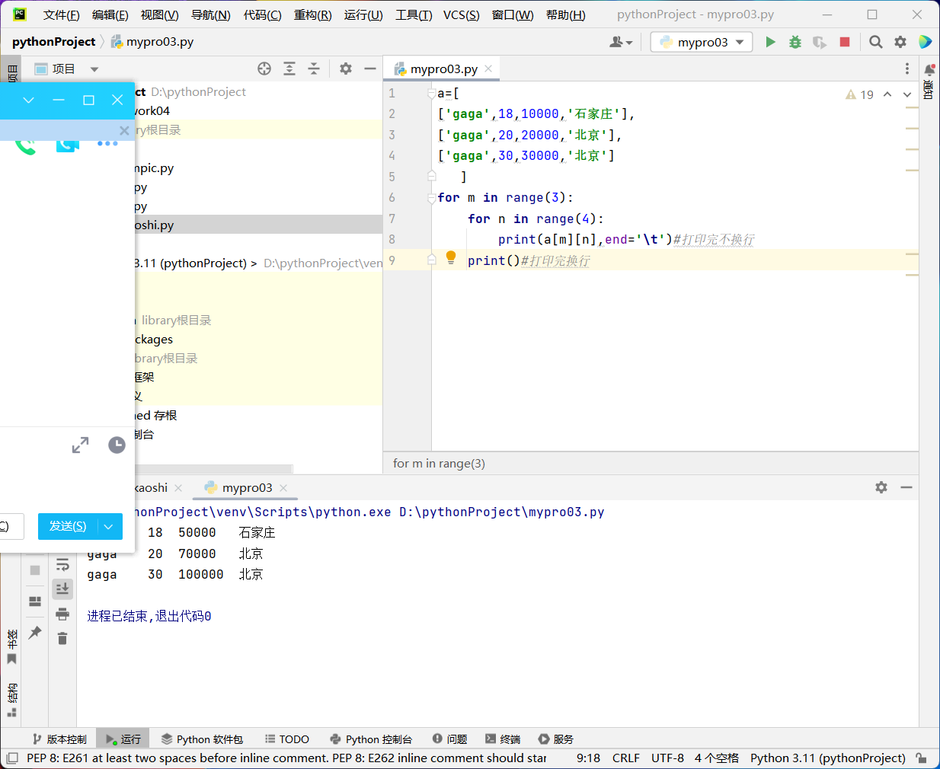
Task: Open editor tabs more options menu
Action: point(906,69)
